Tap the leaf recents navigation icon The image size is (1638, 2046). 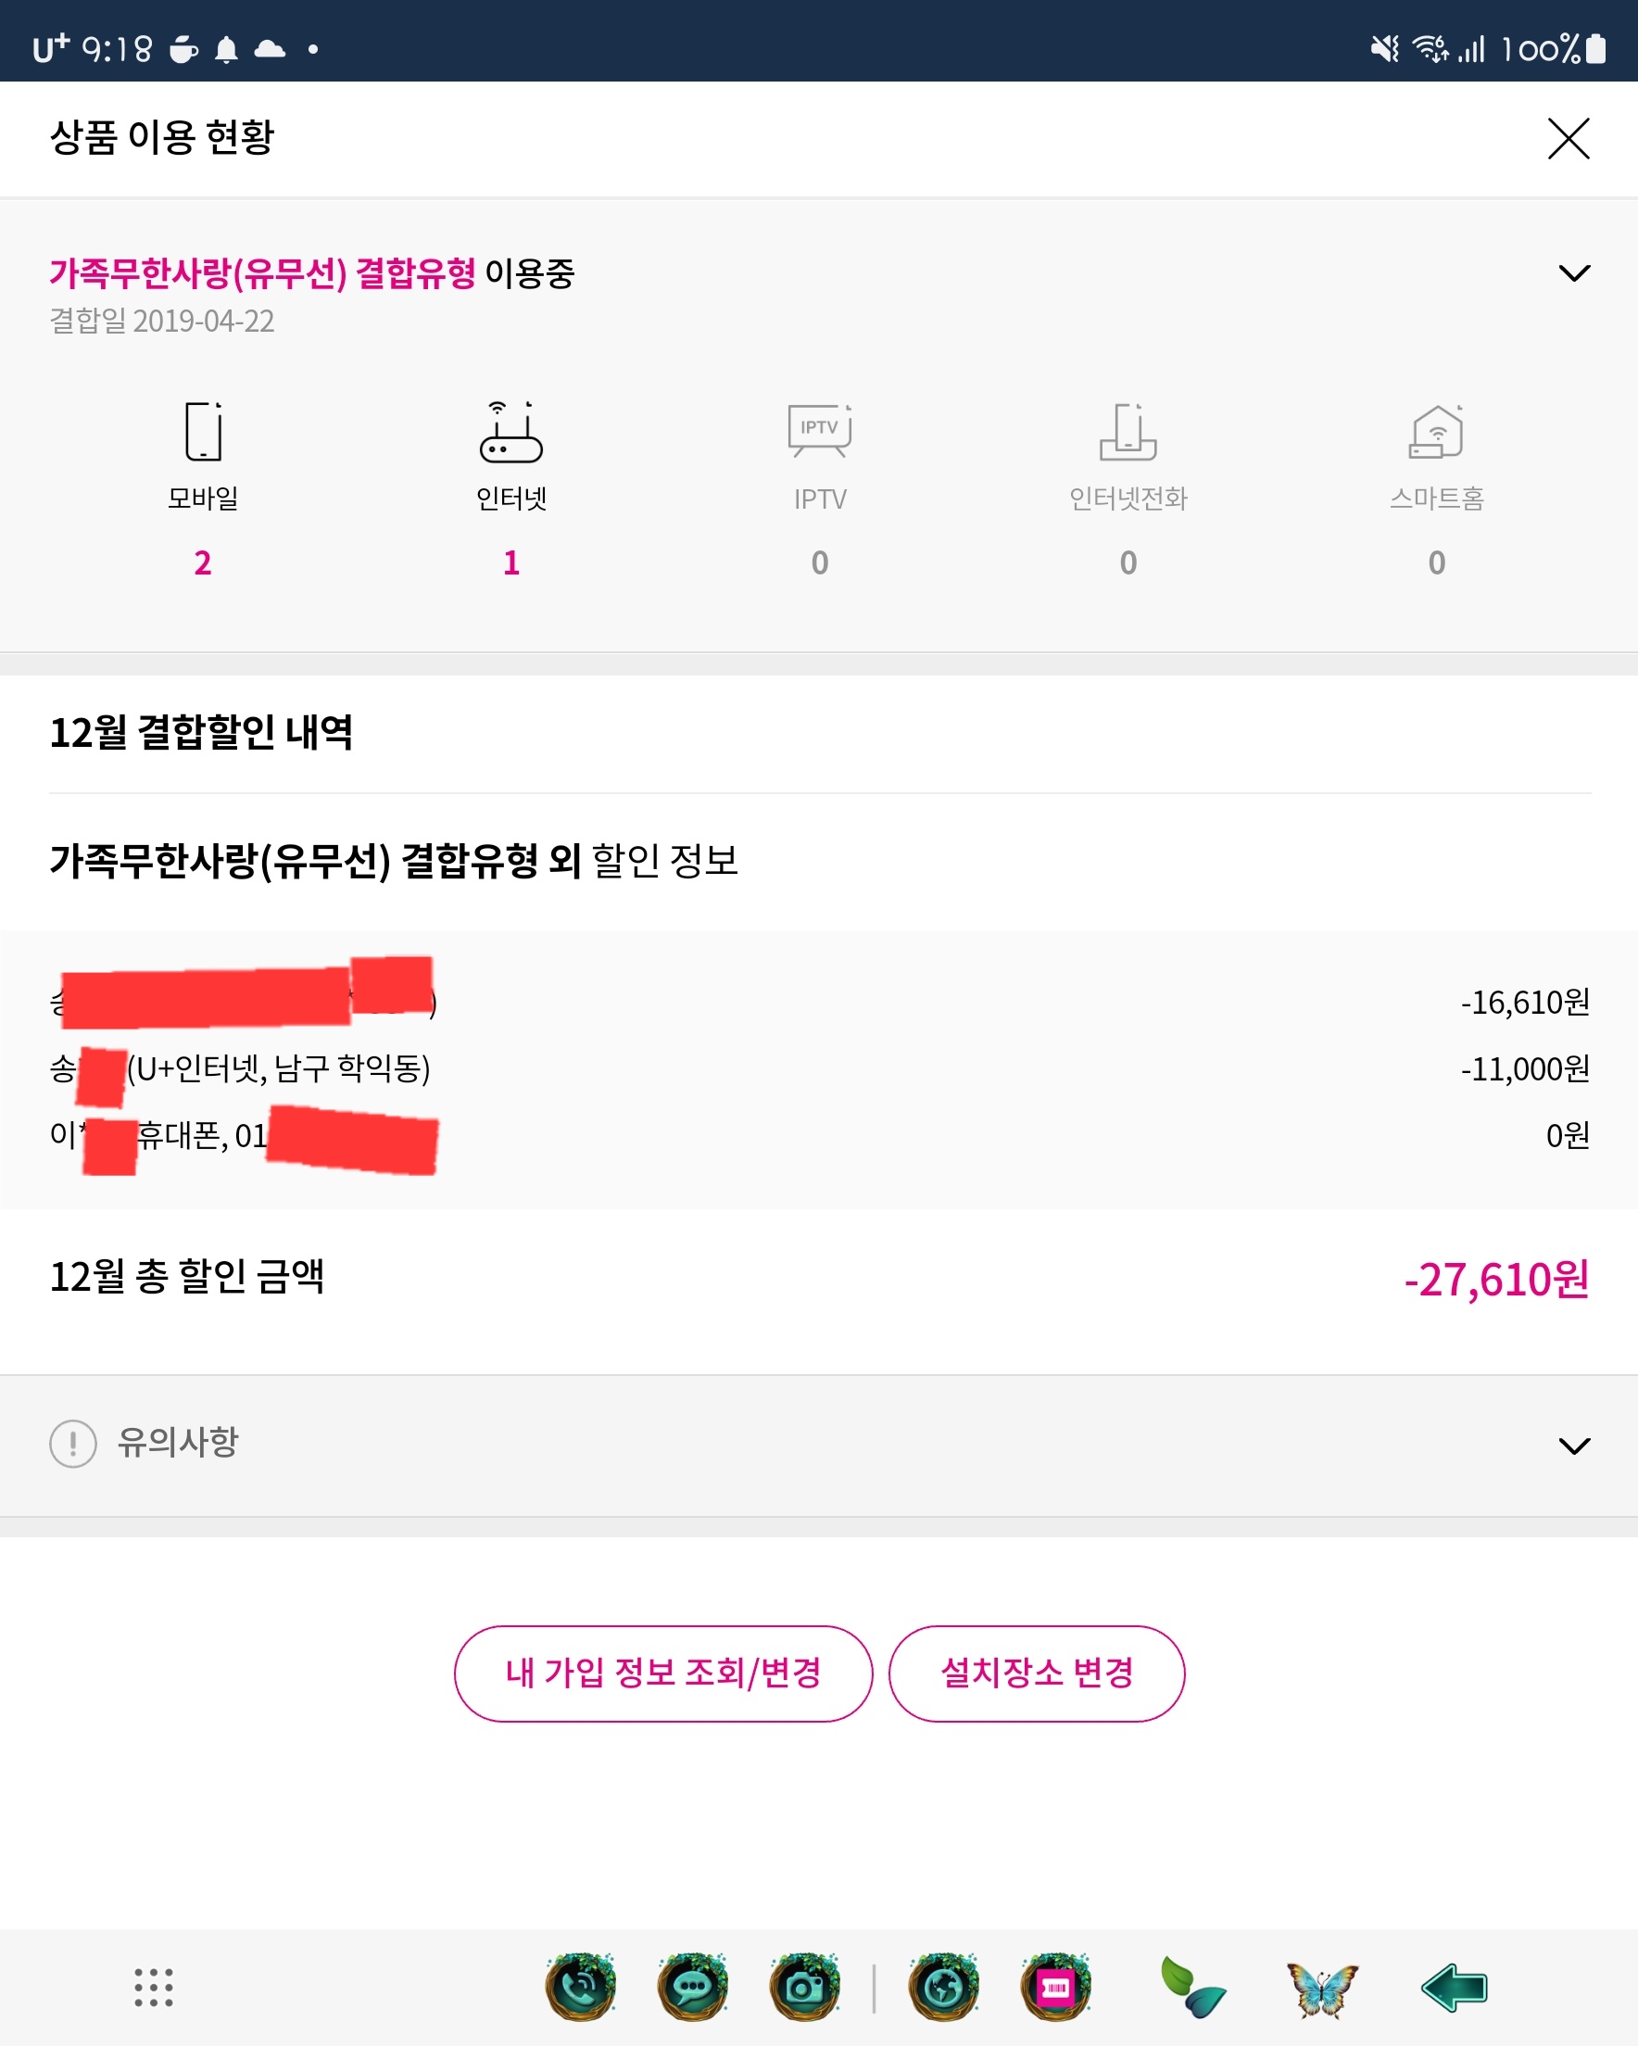coord(1193,1988)
